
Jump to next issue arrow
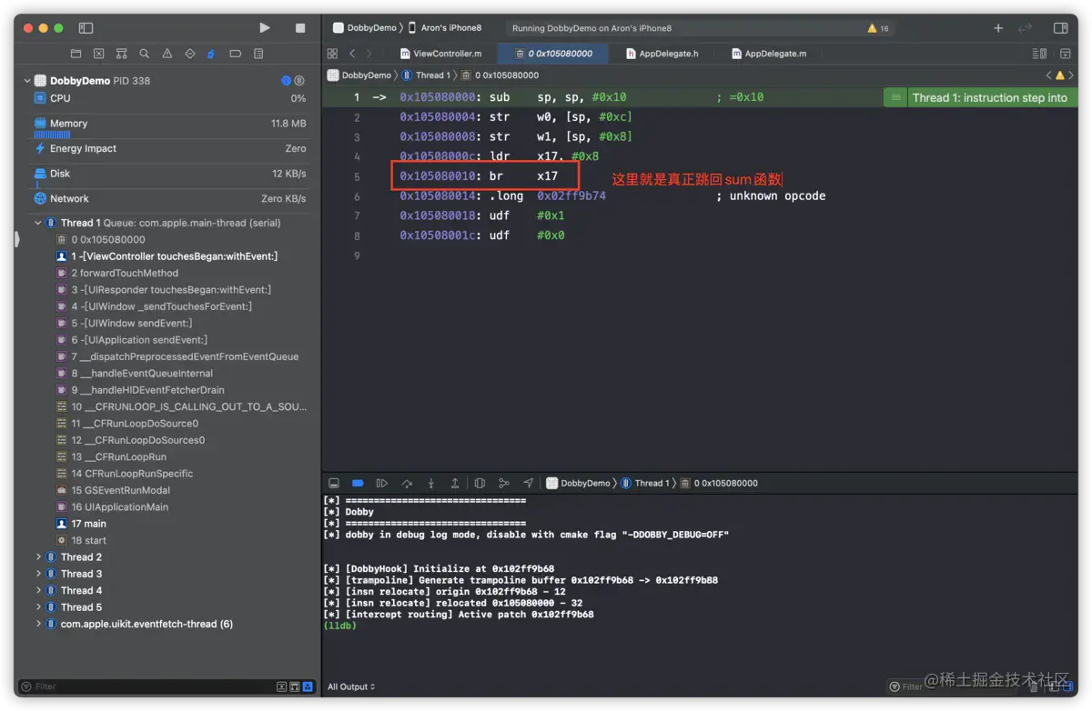(1072, 75)
